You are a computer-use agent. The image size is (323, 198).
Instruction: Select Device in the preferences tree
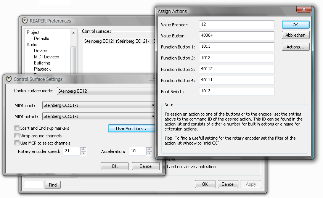(40, 51)
